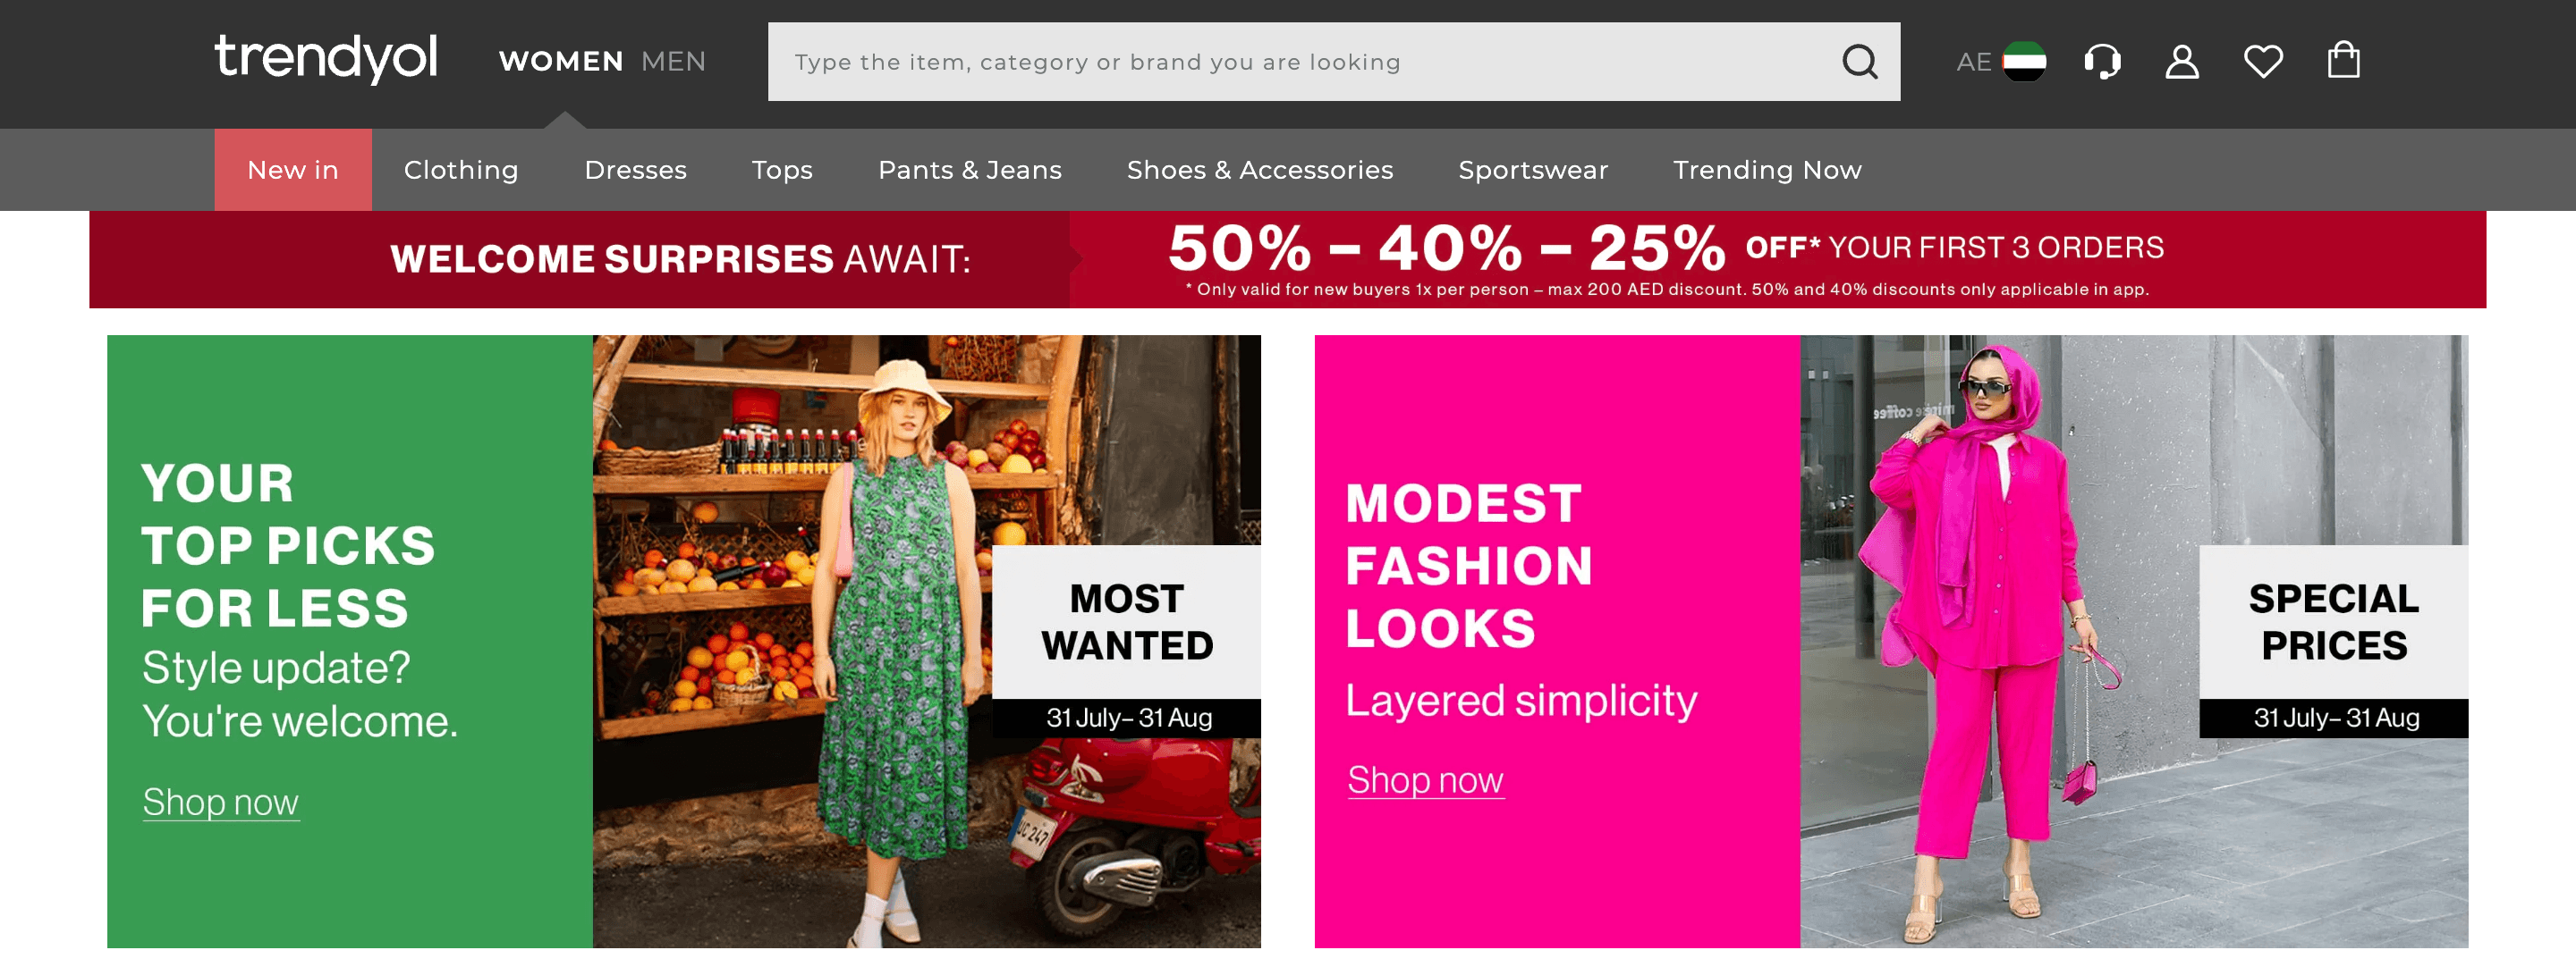Click Shop now on pink banner
Image resolution: width=2576 pixels, height=967 pixels.
(x=1425, y=780)
